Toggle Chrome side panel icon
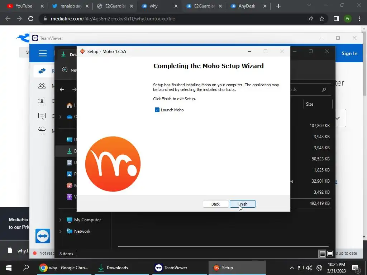 pyautogui.click(x=336, y=19)
